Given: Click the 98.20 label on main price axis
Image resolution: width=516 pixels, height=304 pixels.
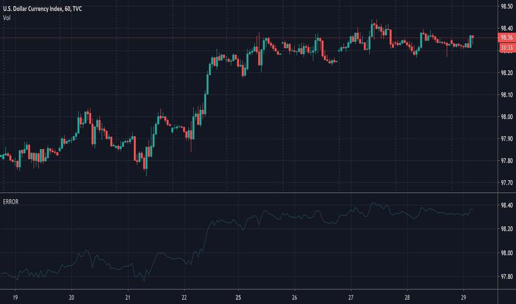Looking at the screenshot, I should (507, 73).
